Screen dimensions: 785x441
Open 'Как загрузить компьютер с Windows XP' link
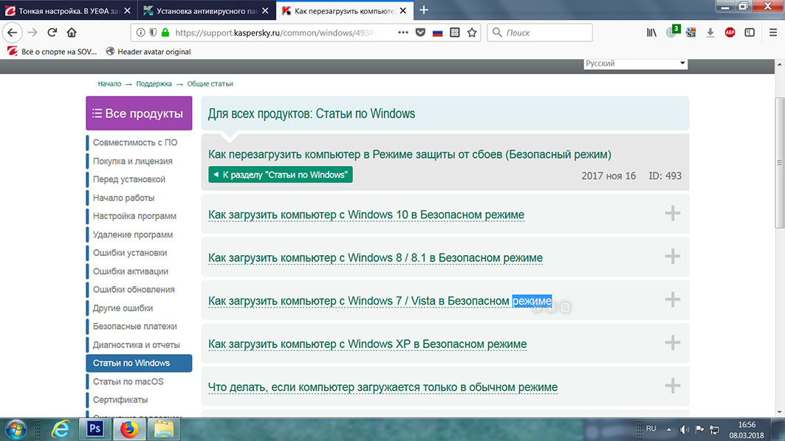[367, 344]
